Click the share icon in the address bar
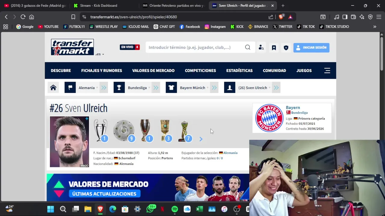Image resolution: width=385 pixels, height=216 pixels. [x=271, y=17]
